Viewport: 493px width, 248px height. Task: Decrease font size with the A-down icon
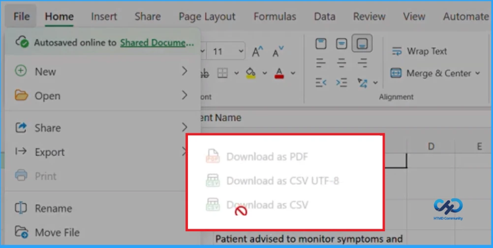coord(277,51)
